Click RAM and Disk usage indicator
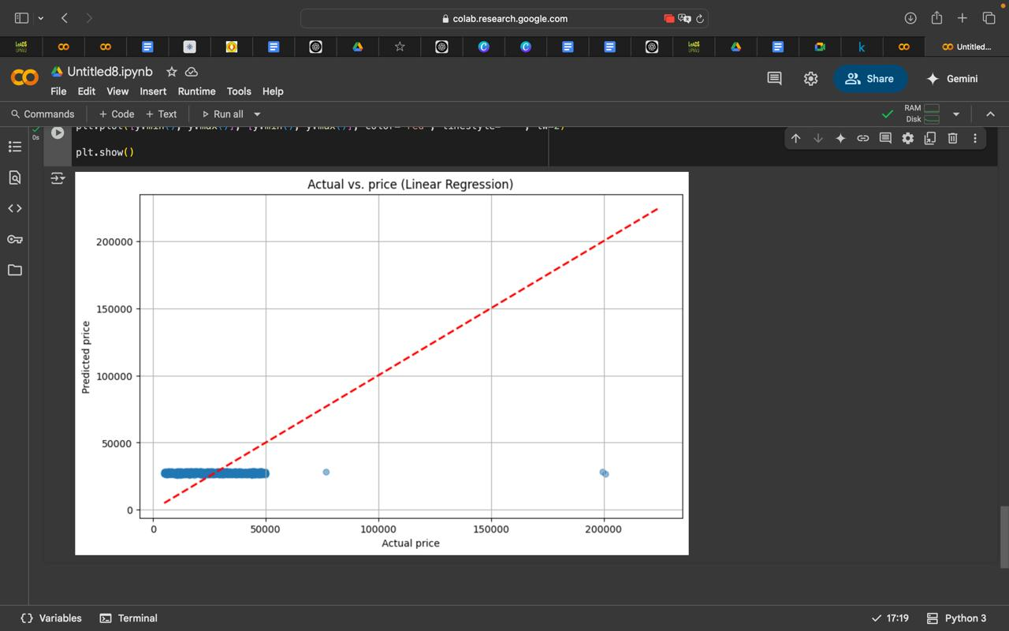 click(922, 114)
